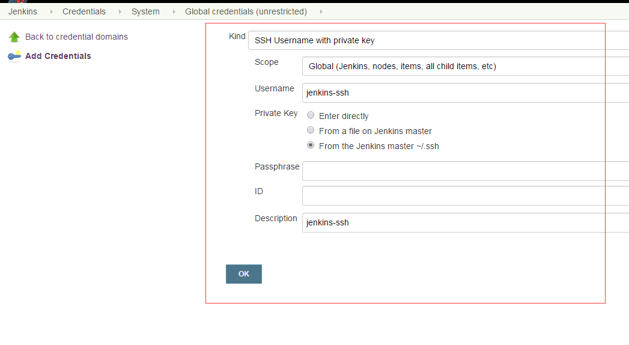Go to Credentials in the breadcrumb
The height and width of the screenshot is (345, 629).
pyautogui.click(x=84, y=11)
